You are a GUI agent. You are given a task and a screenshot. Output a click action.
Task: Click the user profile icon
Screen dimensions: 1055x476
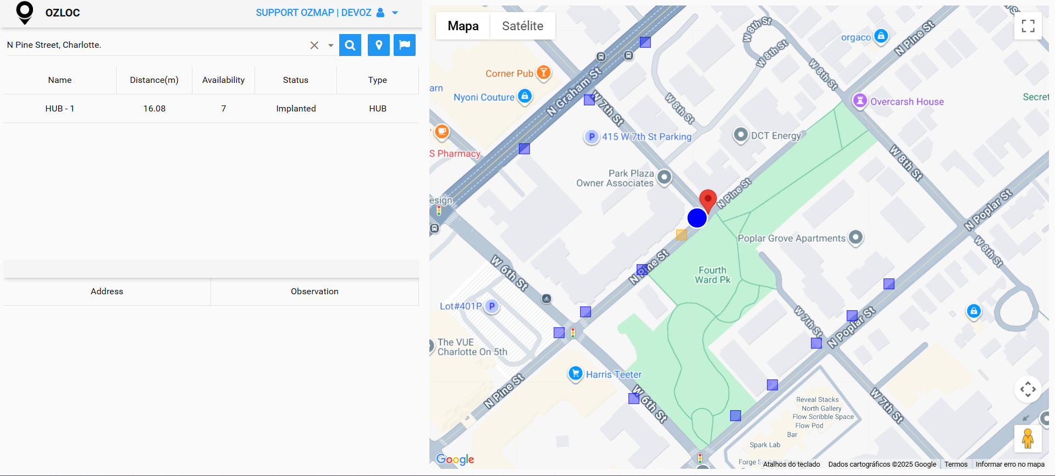(380, 13)
